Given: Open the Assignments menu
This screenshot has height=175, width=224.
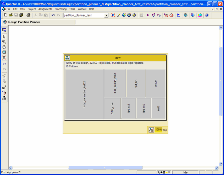Looking at the screenshot, I should coord(45,9).
